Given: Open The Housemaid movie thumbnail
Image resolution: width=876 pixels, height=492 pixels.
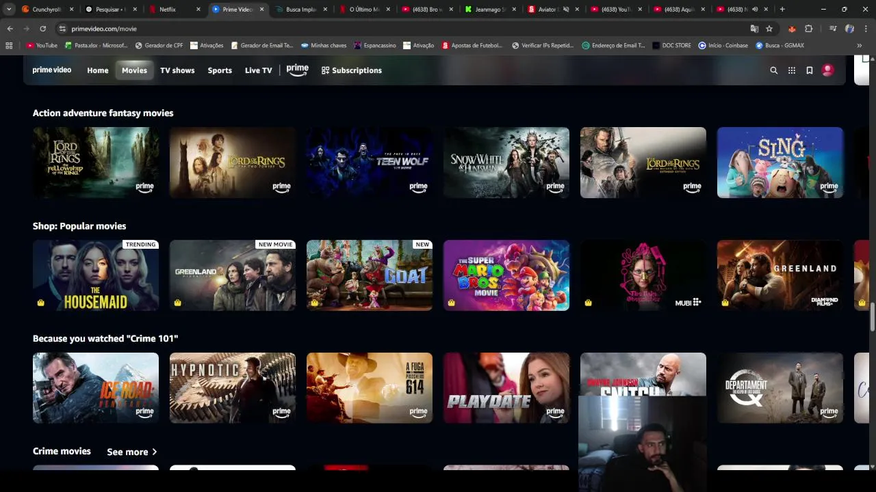Looking at the screenshot, I should 96,275.
